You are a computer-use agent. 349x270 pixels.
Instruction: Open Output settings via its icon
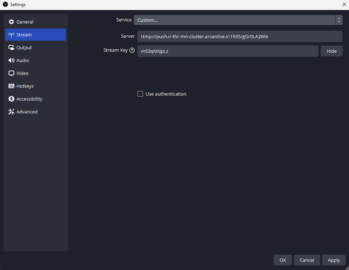[11, 47]
